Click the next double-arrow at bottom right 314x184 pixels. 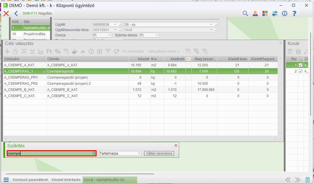(297, 180)
